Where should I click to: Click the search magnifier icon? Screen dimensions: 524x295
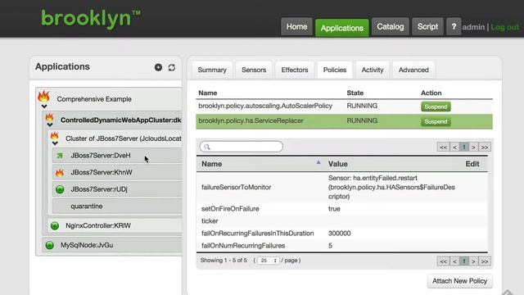click(207, 147)
